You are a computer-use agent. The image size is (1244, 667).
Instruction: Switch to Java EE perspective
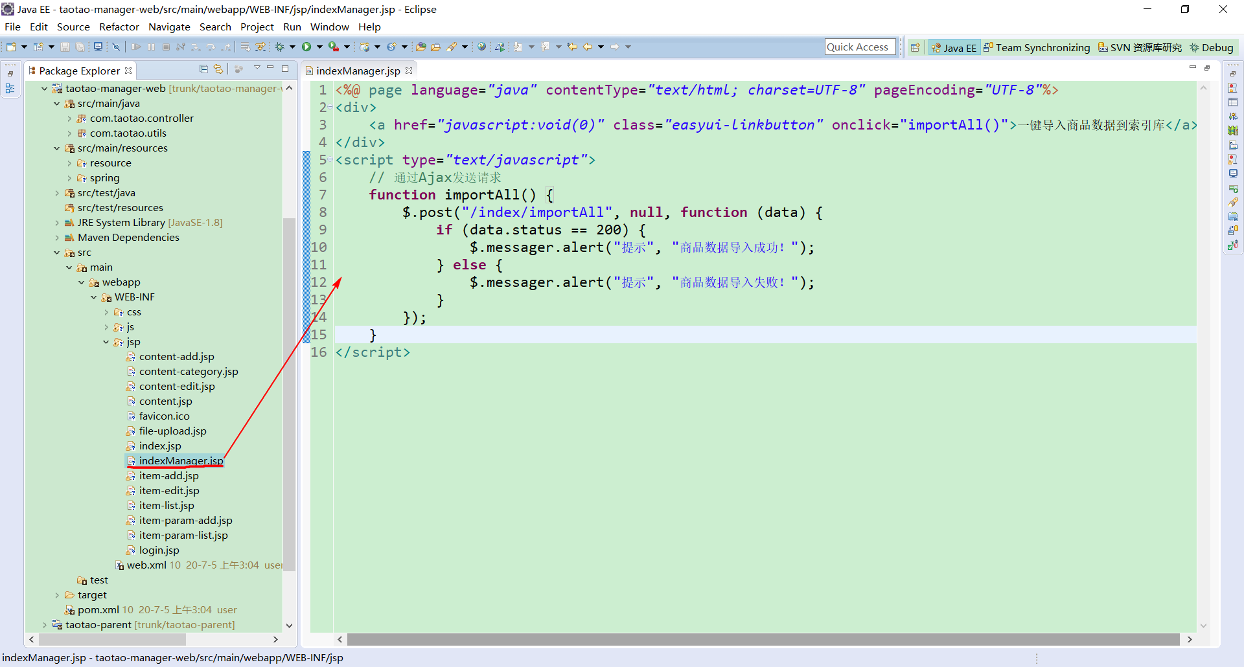(954, 47)
